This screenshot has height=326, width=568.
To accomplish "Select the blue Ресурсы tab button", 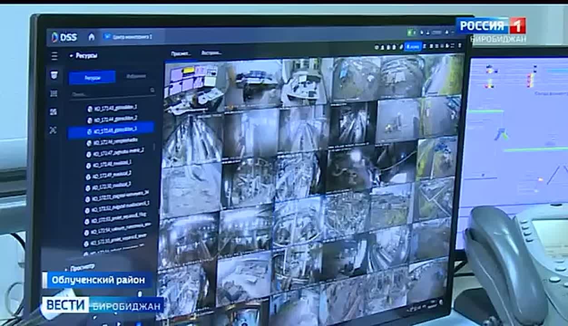I will click(92, 77).
